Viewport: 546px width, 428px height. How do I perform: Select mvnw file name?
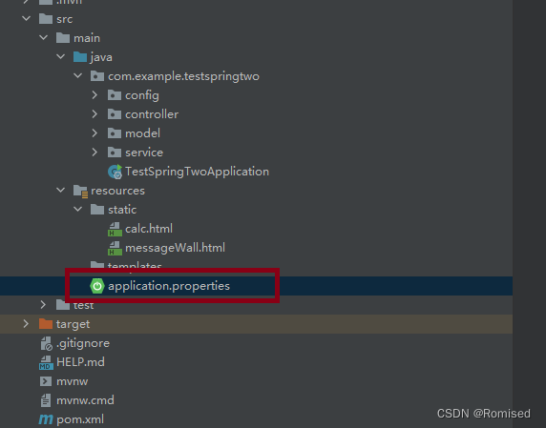pos(73,381)
